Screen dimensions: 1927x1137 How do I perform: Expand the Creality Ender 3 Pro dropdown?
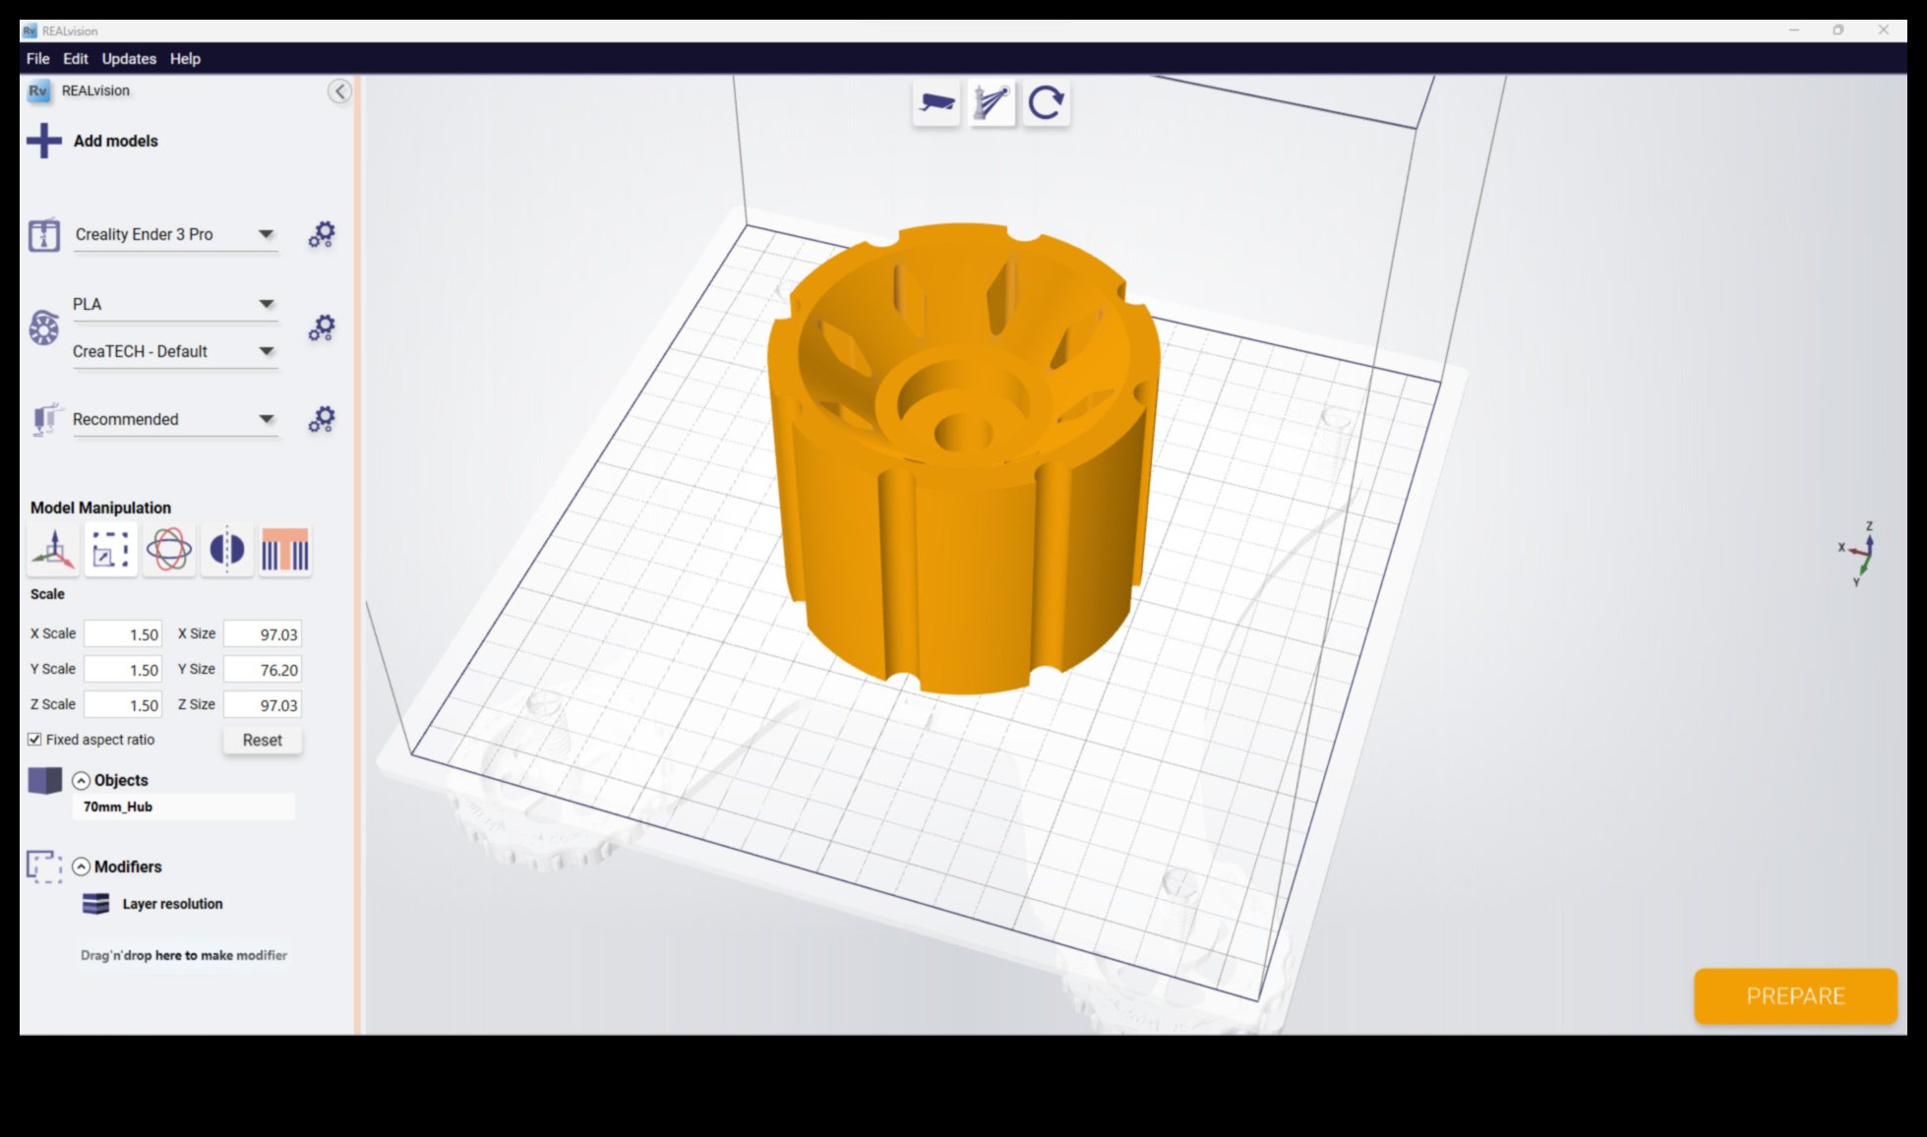point(267,233)
